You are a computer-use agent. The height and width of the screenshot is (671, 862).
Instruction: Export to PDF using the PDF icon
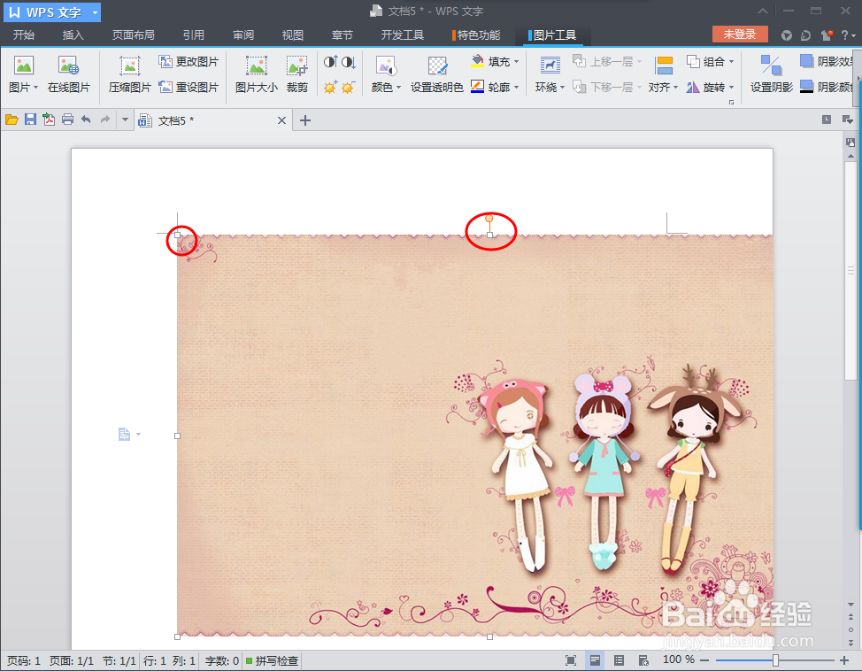pos(49,120)
